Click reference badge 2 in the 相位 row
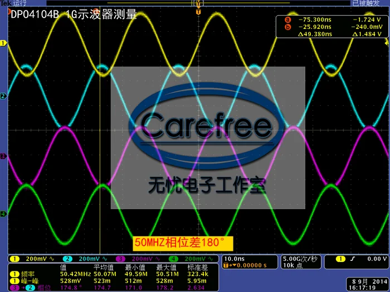The height and width of the screenshot is (292, 390). point(30,288)
